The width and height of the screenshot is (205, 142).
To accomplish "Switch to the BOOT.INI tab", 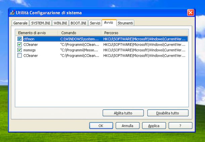I will coord(78,23).
